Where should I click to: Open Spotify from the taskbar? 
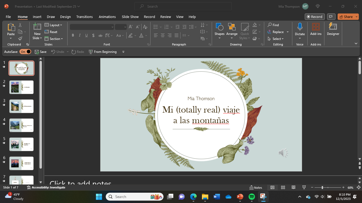(252, 197)
